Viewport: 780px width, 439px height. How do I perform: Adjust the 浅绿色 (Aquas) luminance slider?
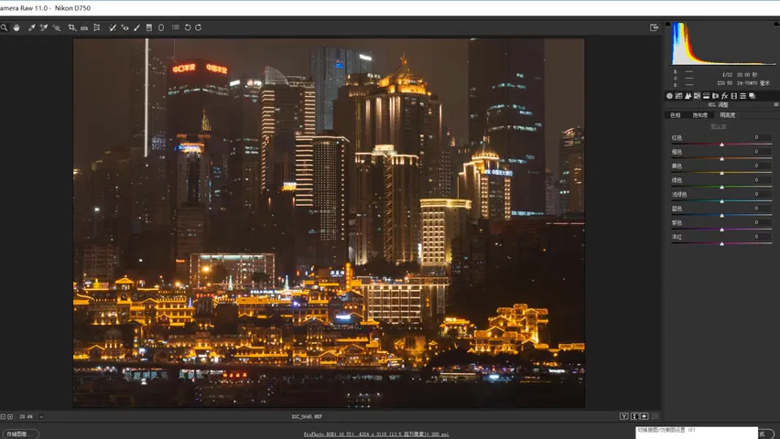pyautogui.click(x=721, y=201)
